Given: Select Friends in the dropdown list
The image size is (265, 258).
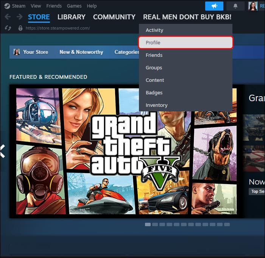Looking at the screenshot, I should (186, 55).
